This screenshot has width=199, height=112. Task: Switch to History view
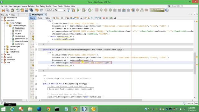pyautogui.click(x=47, y=18)
